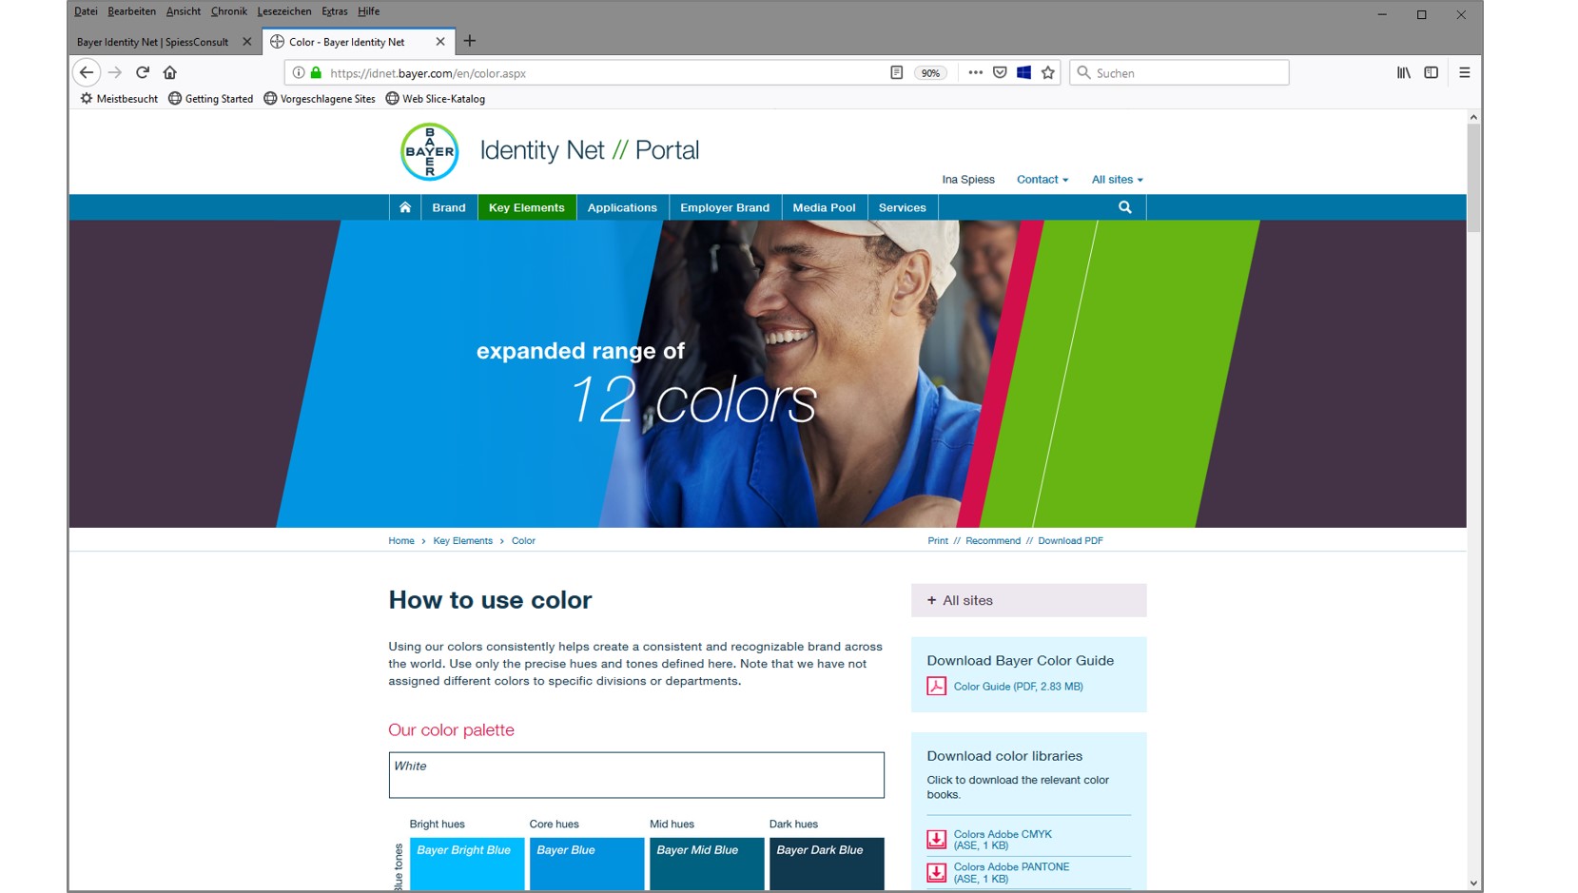Screen dimensions: 1578x893
Task: Open the Firefox library icon
Action: click(1403, 72)
